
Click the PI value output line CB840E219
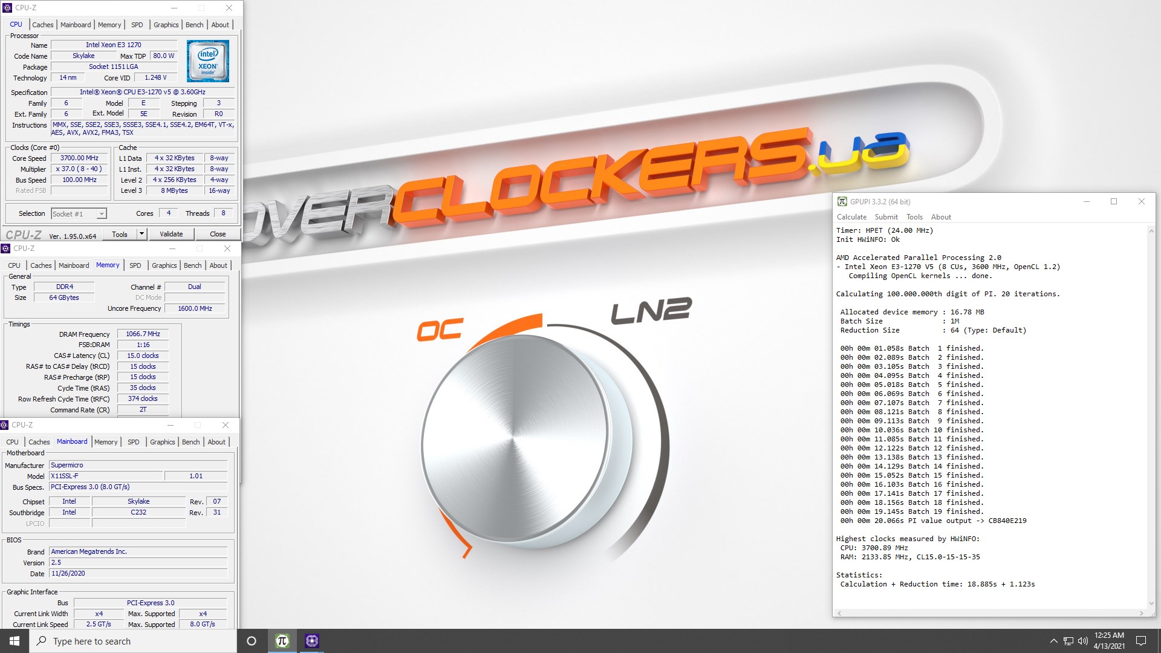pyautogui.click(x=933, y=521)
